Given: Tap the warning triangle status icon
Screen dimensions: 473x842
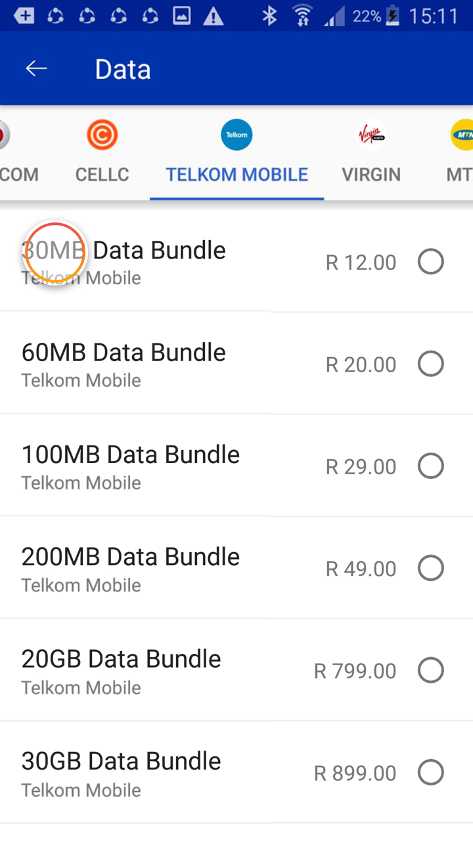Looking at the screenshot, I should pyautogui.click(x=213, y=16).
